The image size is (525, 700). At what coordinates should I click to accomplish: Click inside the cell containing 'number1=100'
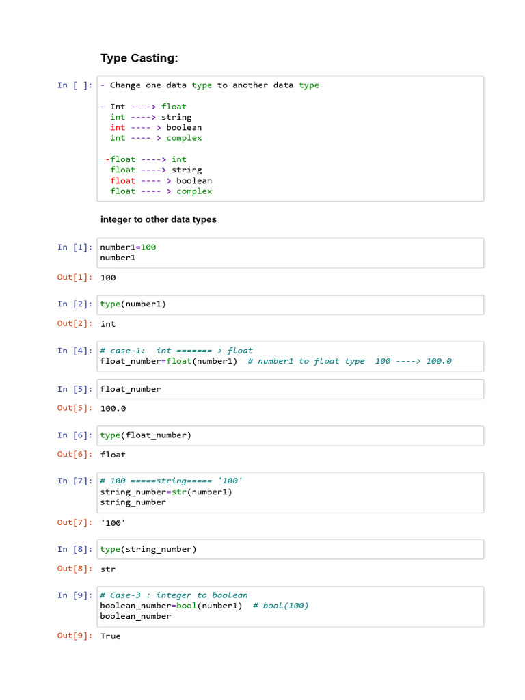point(290,253)
